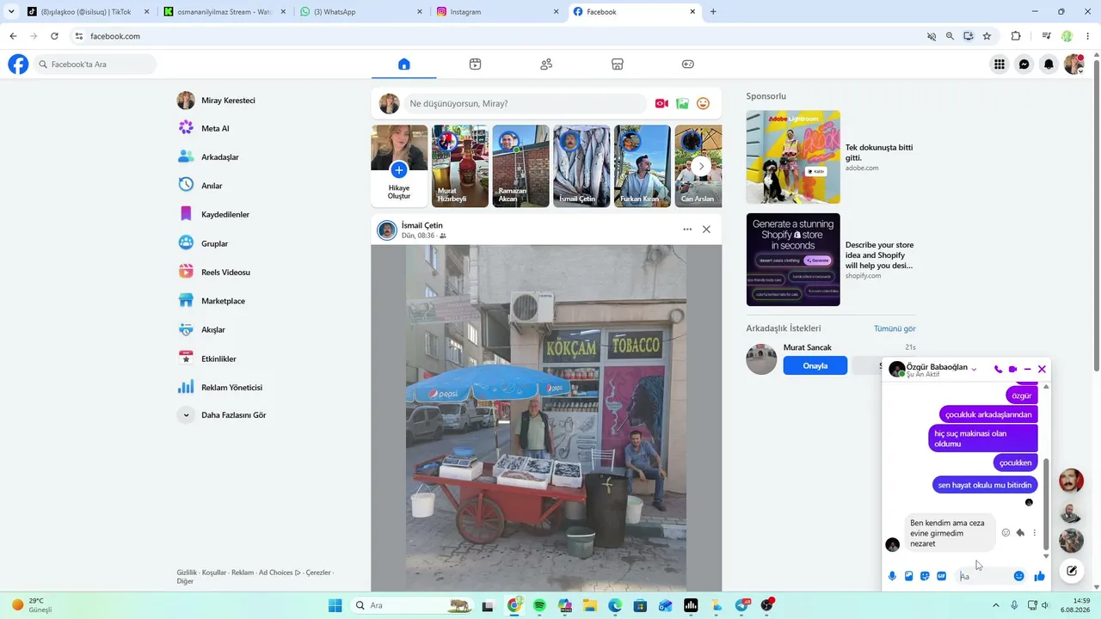Image resolution: width=1101 pixels, height=619 pixels.
Task: Click the Ne düşünüyorsun post input
Action: click(525, 104)
